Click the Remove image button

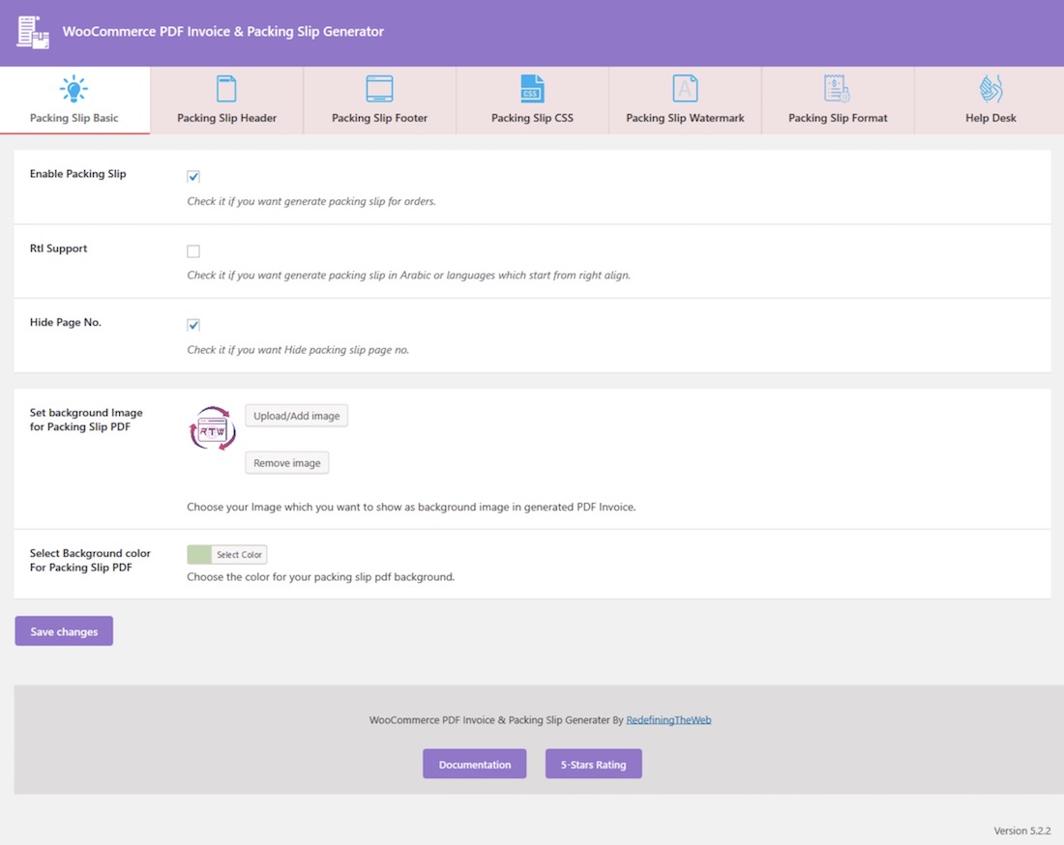click(287, 462)
